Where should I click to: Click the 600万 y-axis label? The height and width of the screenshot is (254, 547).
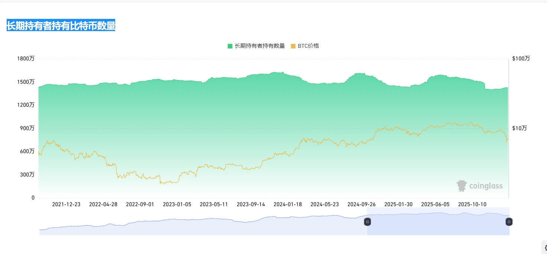(27, 151)
